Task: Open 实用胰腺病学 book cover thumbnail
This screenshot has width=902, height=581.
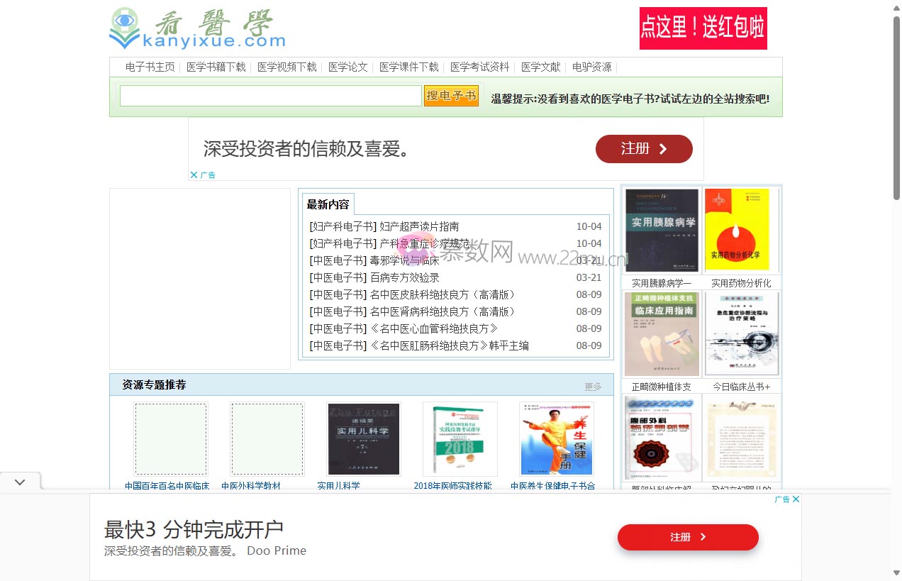Action: tap(662, 231)
